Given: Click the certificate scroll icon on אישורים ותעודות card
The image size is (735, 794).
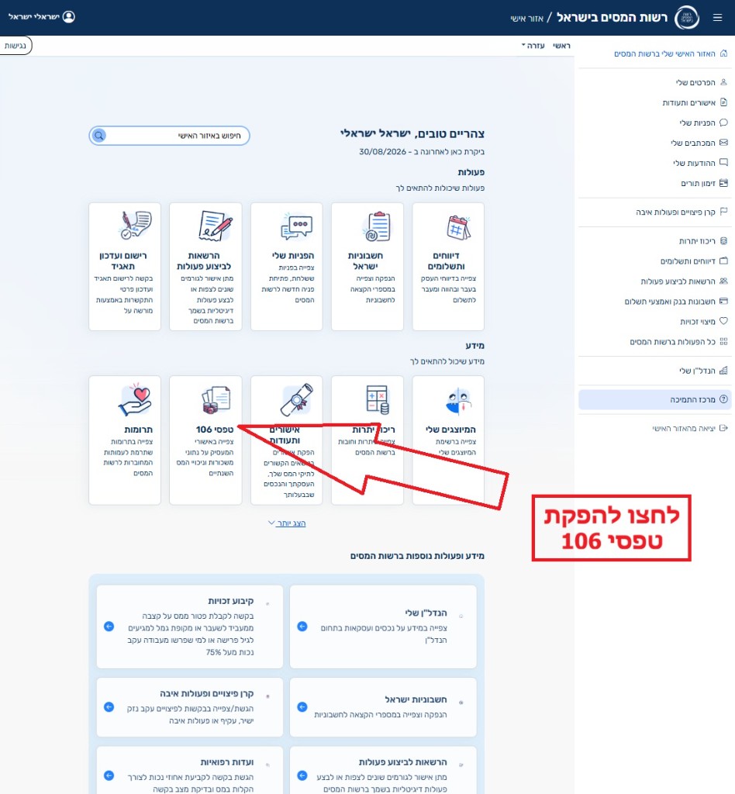Looking at the screenshot, I should click(x=297, y=400).
